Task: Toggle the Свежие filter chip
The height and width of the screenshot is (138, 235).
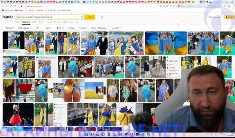Action: click(x=83, y=28)
